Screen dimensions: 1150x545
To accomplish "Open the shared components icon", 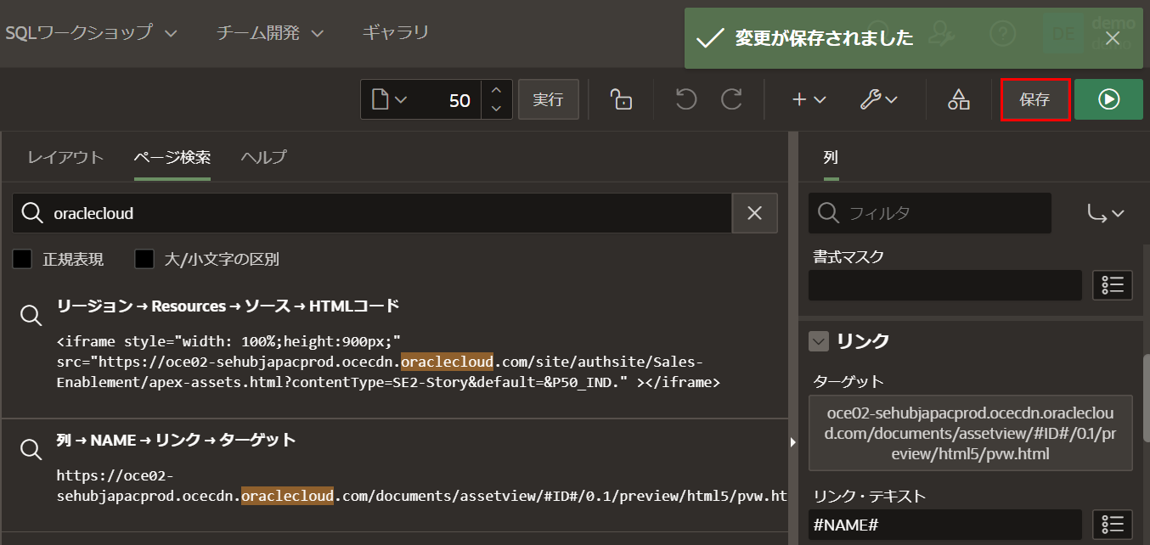I will [959, 100].
